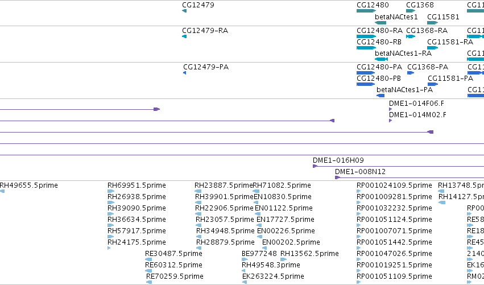Select CG12480-PB label

click(x=379, y=79)
